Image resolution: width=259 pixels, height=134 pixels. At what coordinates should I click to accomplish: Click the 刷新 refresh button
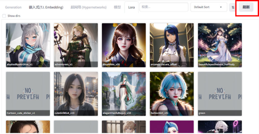click(246, 7)
